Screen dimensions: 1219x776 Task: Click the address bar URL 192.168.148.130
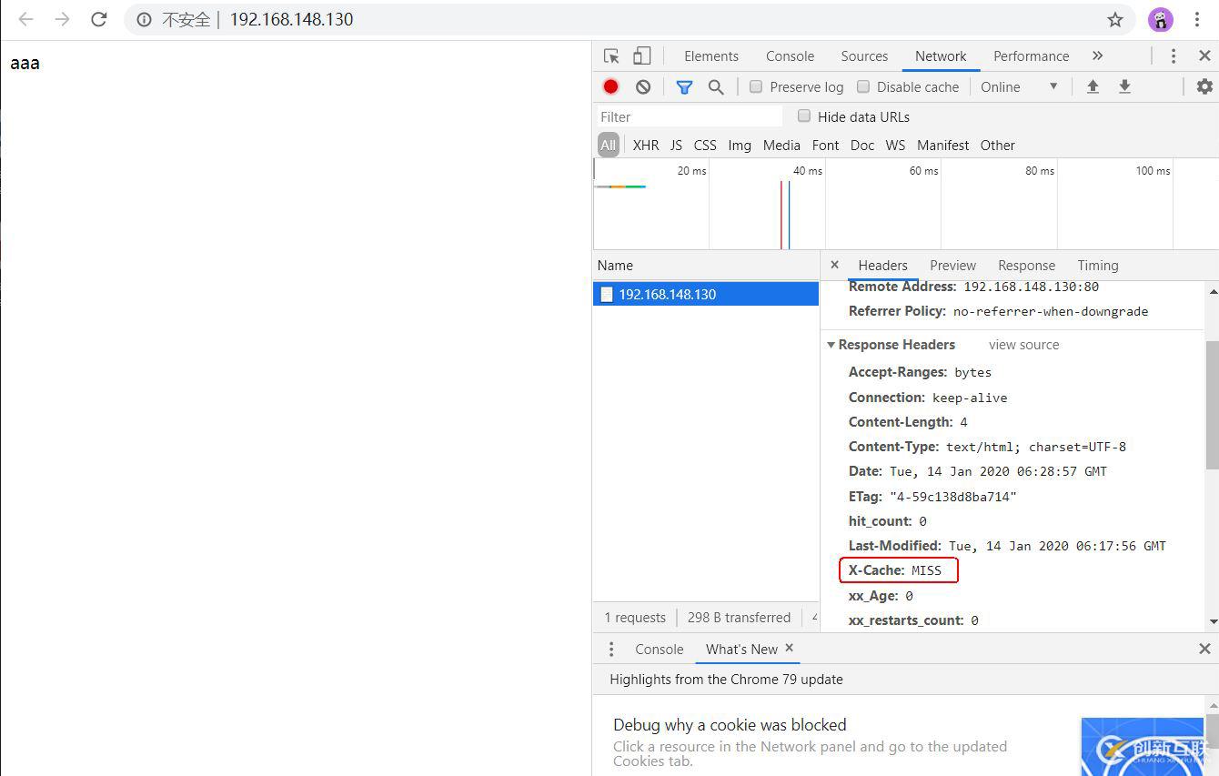(291, 19)
